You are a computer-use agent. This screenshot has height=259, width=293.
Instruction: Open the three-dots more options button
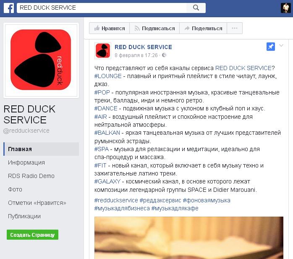tap(235, 28)
